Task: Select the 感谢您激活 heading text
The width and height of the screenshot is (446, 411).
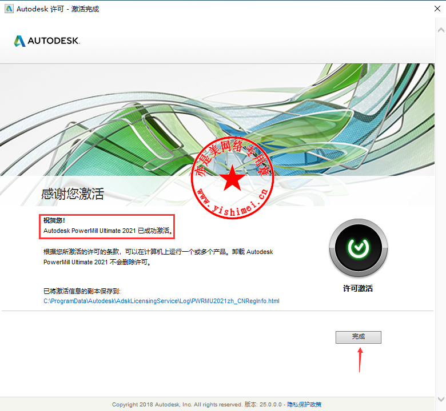Action: pos(73,194)
